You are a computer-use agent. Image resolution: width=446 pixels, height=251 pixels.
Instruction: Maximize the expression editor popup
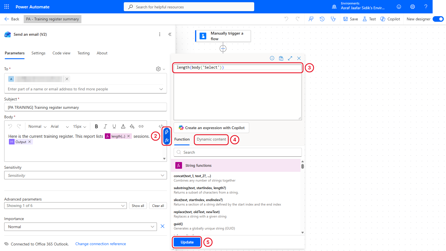click(290, 58)
